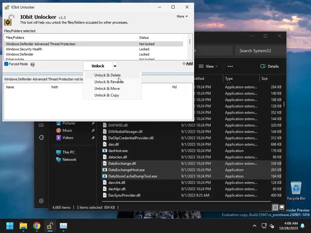Open the View dropdown in File Explorer
Image resolution: width=311 pixels, height=233 pixels.
tap(208, 66)
